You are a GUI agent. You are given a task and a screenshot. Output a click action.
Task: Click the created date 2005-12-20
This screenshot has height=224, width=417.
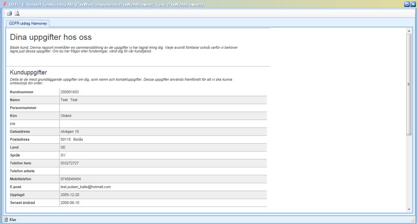[70, 195]
